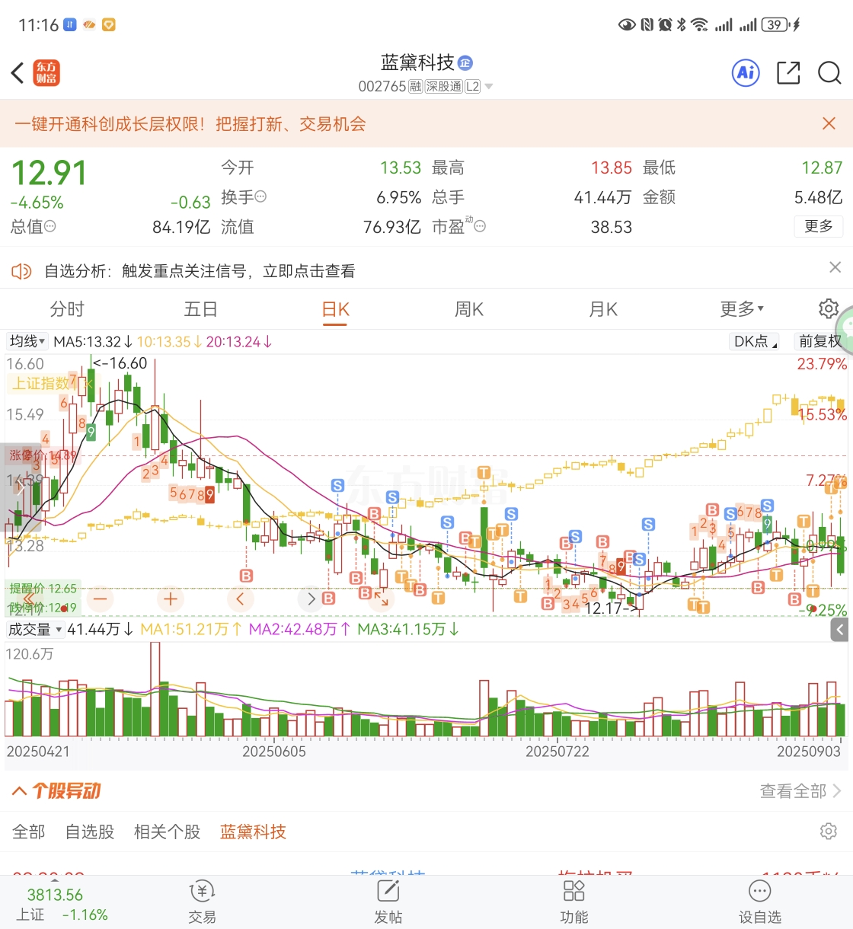Tap the 更多 button in quote panel
The height and width of the screenshot is (929, 853).
819,226
